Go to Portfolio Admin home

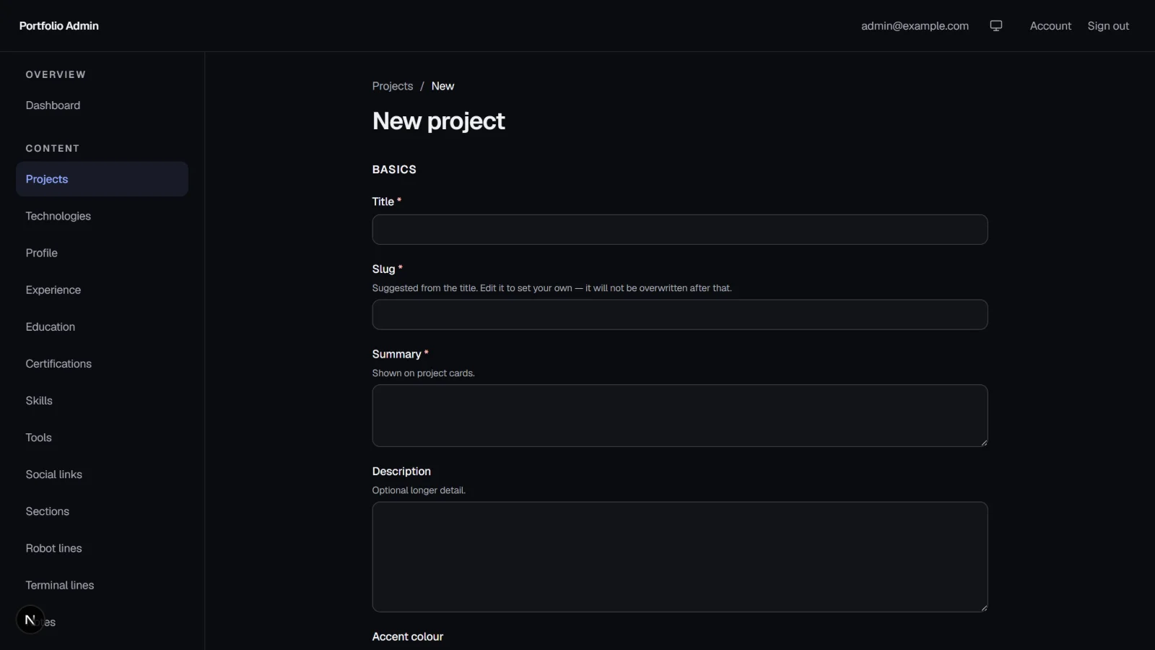point(59,26)
